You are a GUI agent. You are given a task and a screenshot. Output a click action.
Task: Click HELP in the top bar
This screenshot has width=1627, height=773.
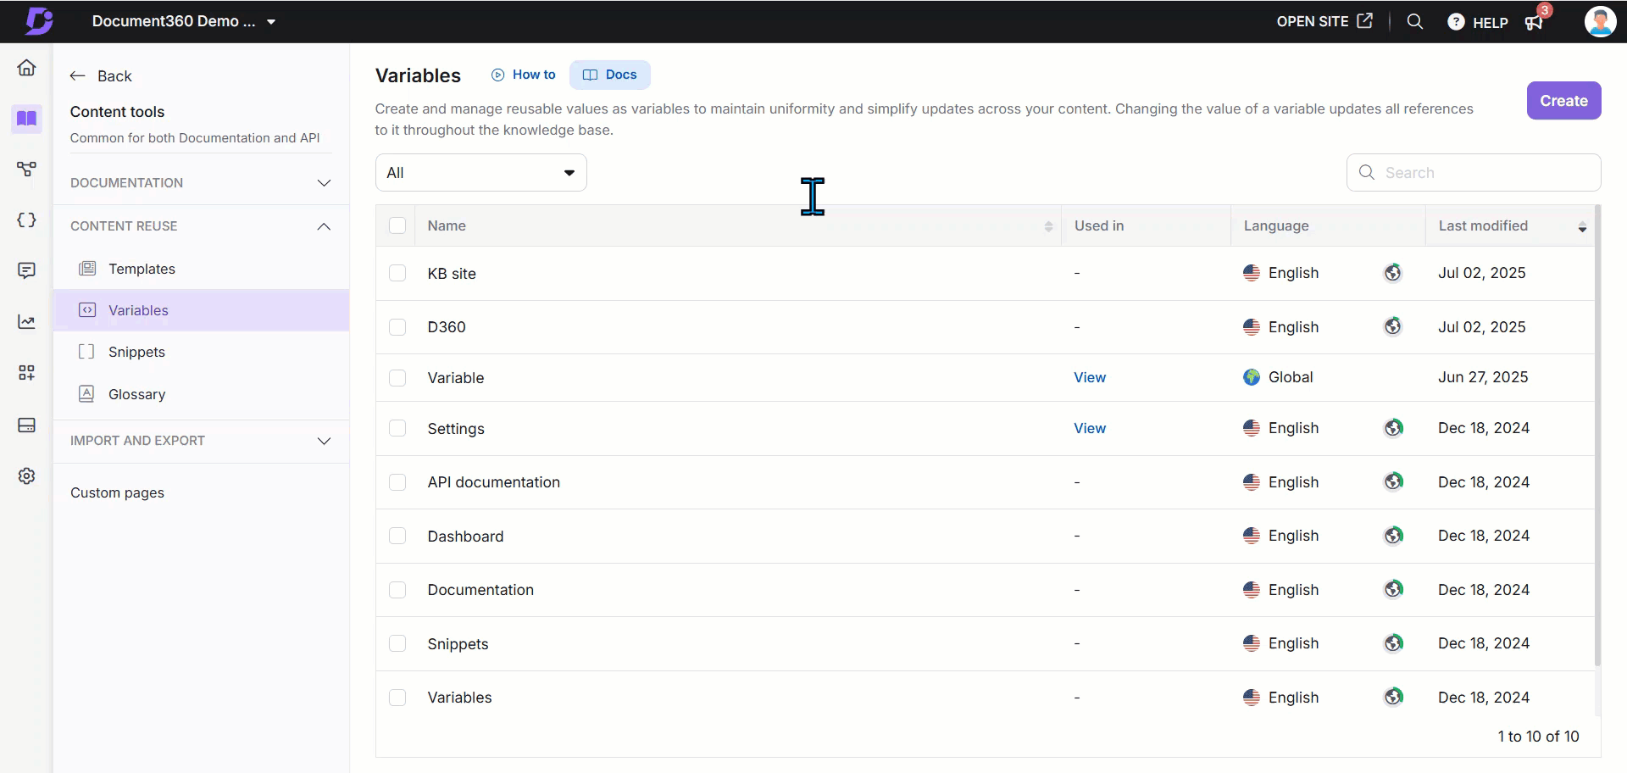[1477, 22]
